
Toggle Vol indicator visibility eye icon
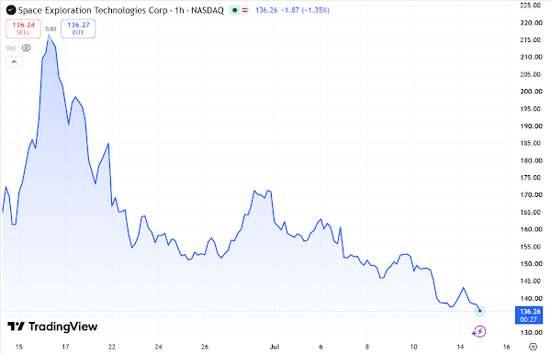27,48
